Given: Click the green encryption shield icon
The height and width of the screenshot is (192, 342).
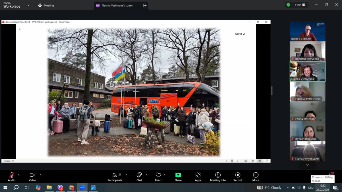Looking at the screenshot, I should 288,5.
